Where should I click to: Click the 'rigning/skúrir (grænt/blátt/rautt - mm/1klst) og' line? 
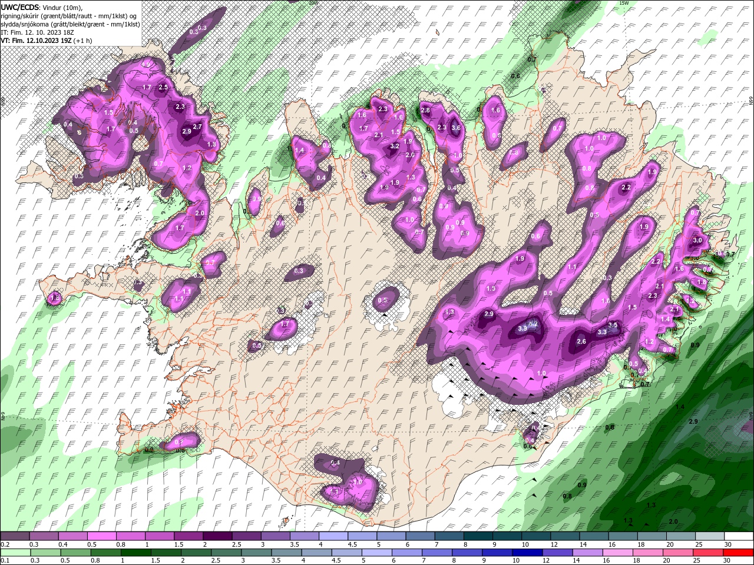click(69, 16)
